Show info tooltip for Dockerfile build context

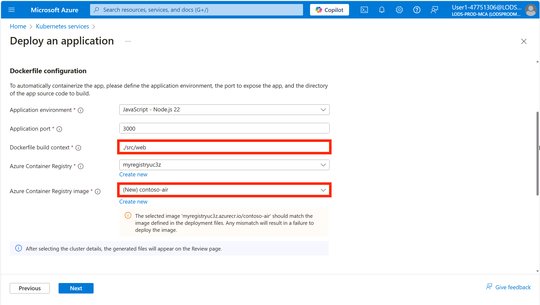tap(78, 148)
